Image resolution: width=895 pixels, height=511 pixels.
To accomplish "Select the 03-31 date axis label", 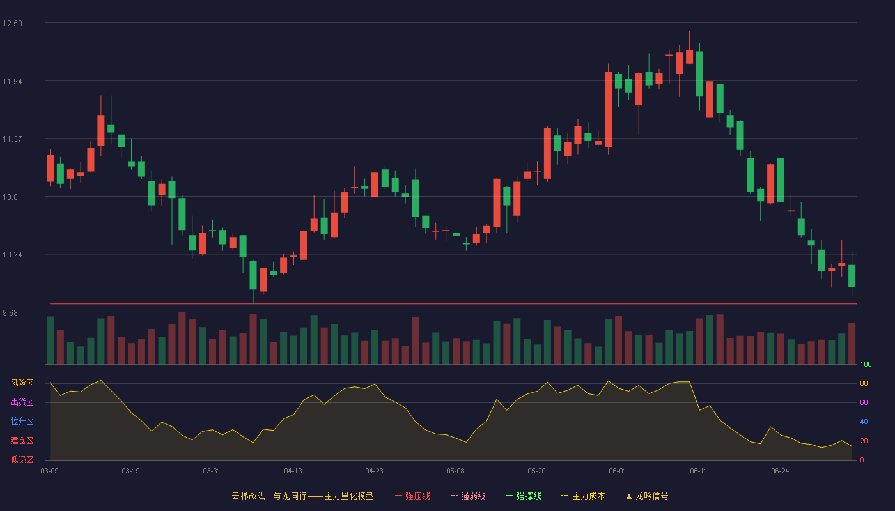I will click(x=212, y=471).
